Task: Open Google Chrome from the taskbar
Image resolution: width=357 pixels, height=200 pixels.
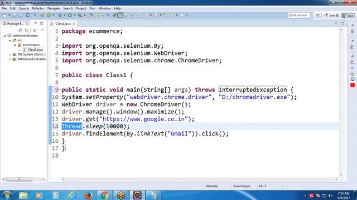Action: [x=104, y=195]
